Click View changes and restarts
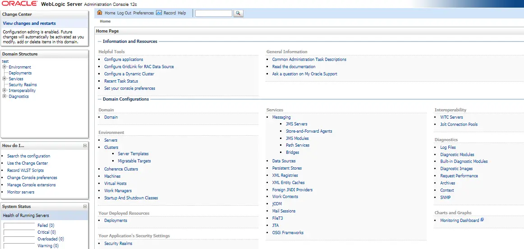Screen dimensions: 524x249 pyautogui.click(x=29, y=23)
